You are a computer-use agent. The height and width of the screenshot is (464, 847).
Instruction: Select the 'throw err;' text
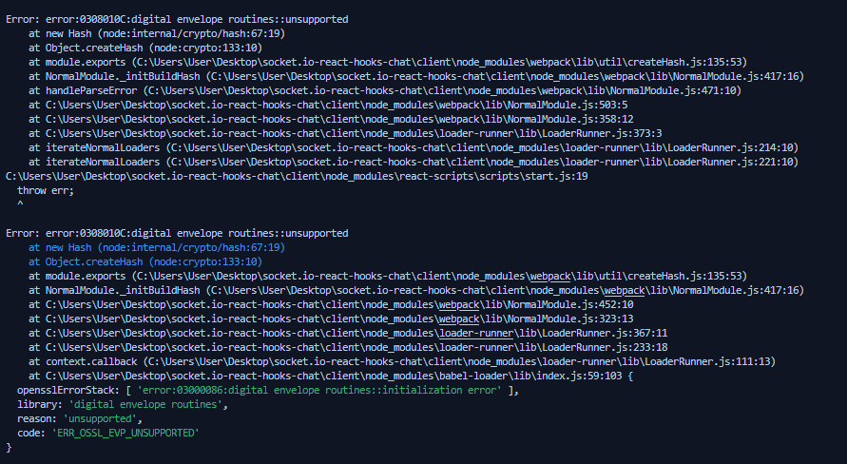click(x=46, y=191)
